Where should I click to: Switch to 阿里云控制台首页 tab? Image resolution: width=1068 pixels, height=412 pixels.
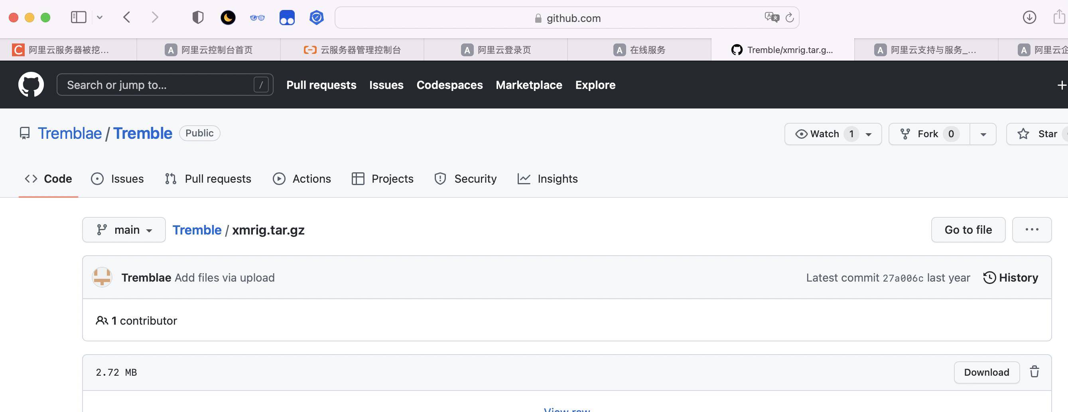click(x=209, y=50)
